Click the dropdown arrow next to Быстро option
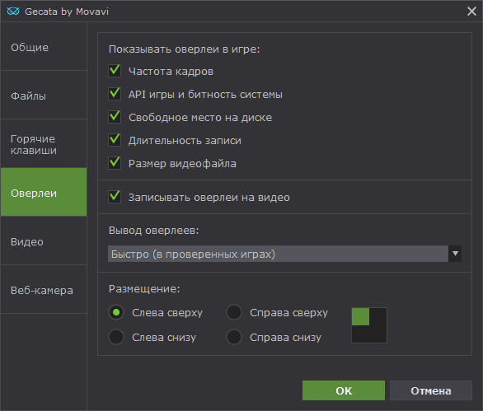The height and width of the screenshot is (411, 483). [x=455, y=254]
